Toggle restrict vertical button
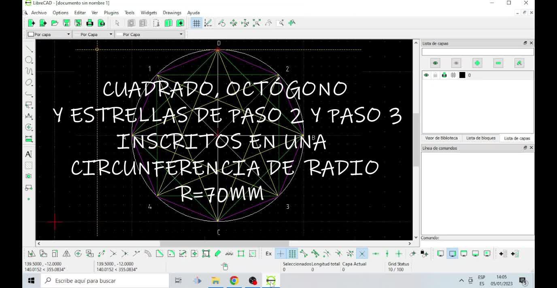Image resolution: width=557 pixels, height=288 pixels. click(387, 254)
